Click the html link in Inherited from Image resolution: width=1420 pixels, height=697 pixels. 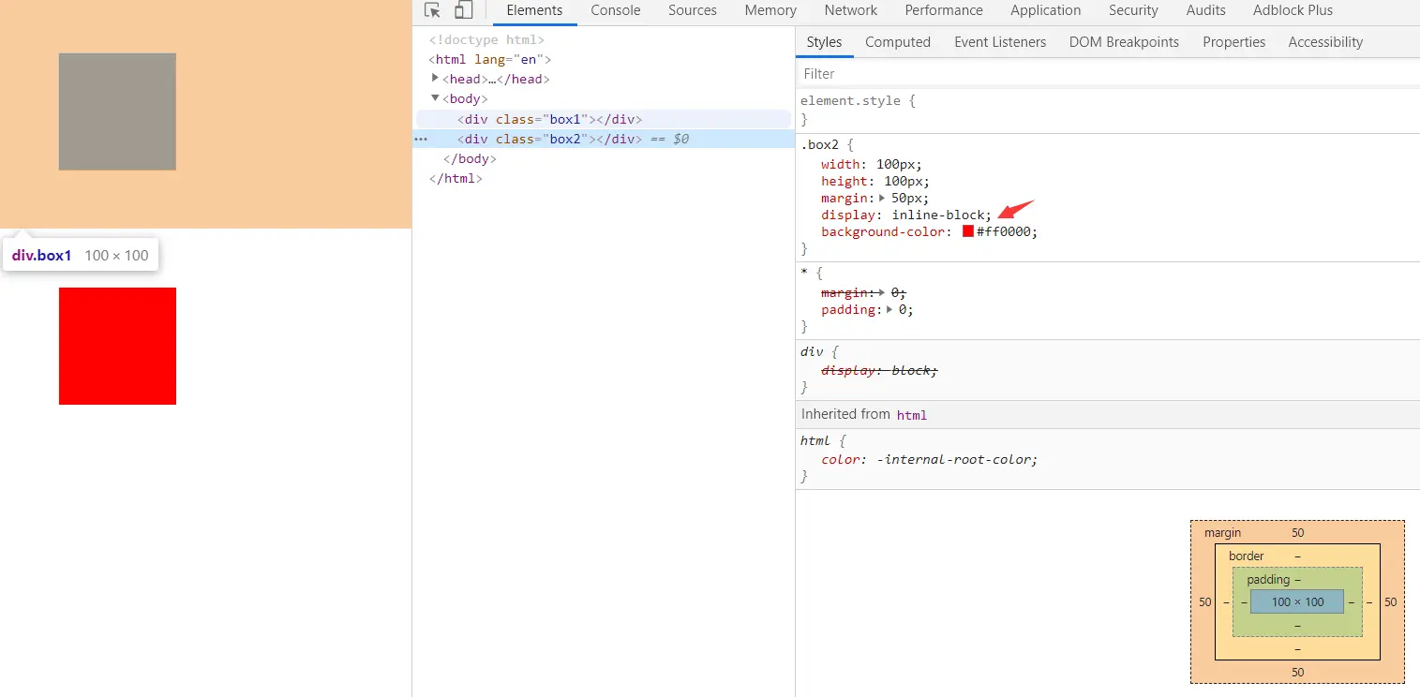click(x=911, y=415)
